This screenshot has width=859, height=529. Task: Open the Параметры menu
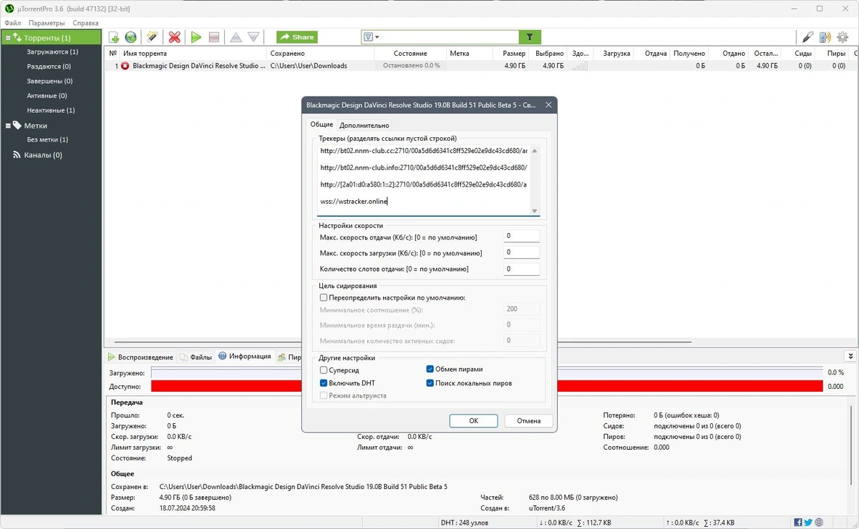(47, 23)
